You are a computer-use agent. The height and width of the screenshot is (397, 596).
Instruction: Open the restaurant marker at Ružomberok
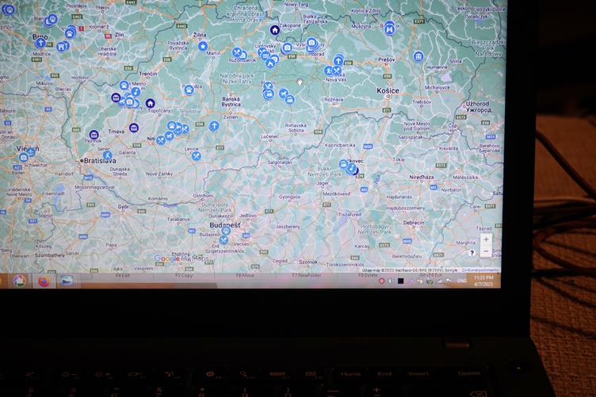pyautogui.click(x=236, y=52)
